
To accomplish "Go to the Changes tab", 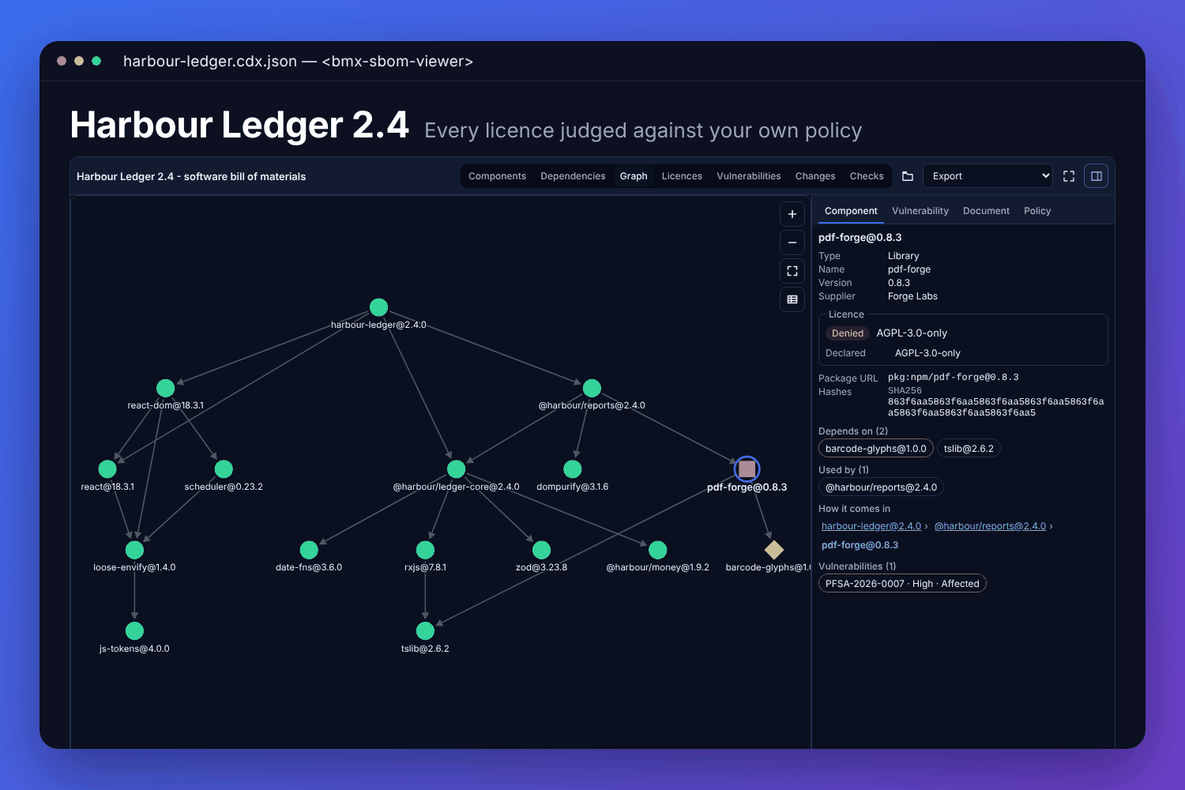I will (x=815, y=176).
